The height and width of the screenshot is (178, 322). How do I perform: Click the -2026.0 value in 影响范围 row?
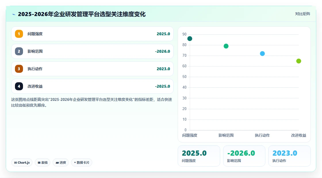tap(162, 51)
